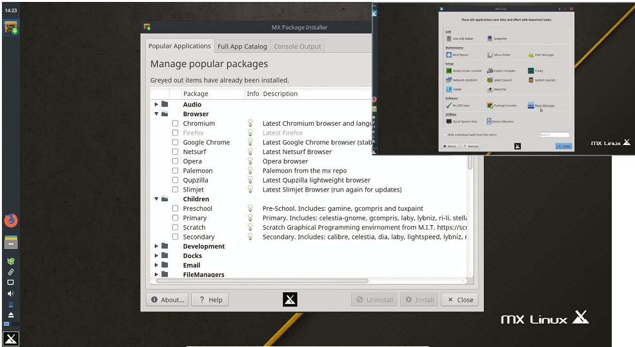Expand the Development category
635x347 pixels.
point(156,246)
